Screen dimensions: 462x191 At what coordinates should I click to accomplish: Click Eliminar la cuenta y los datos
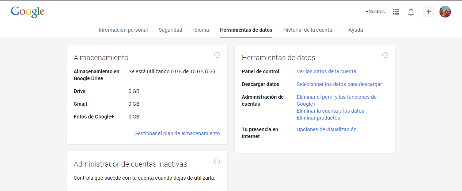coord(330,111)
